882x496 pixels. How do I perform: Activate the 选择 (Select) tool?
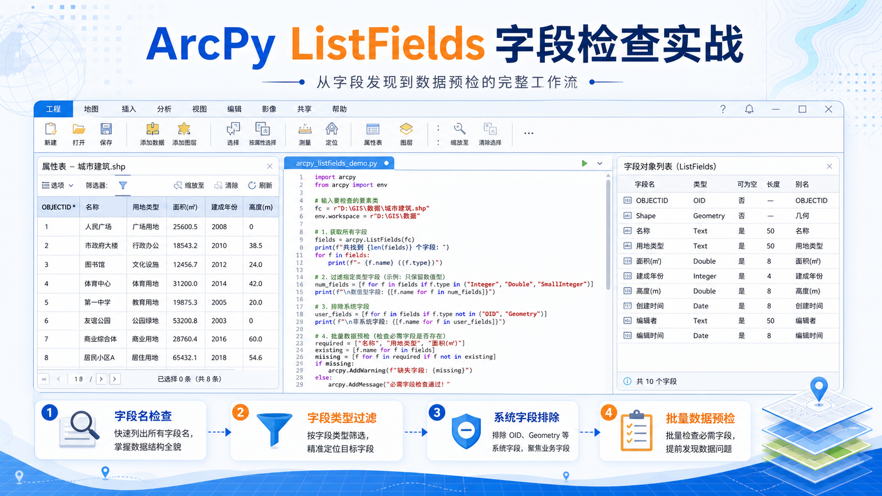coord(233,129)
